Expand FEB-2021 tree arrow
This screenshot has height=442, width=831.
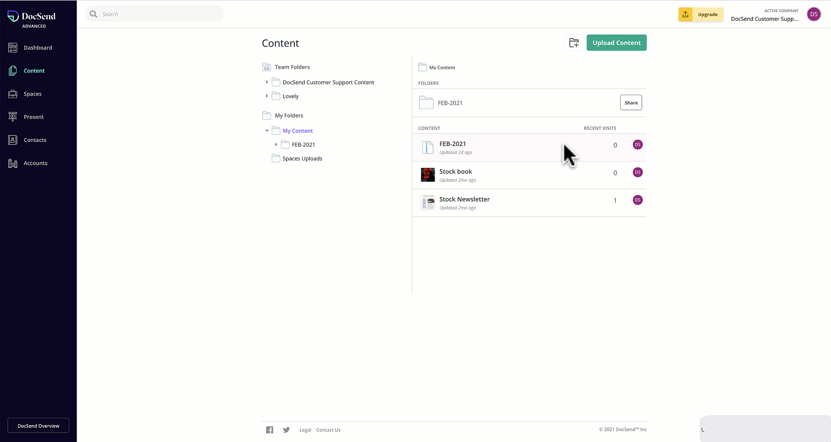click(x=276, y=144)
